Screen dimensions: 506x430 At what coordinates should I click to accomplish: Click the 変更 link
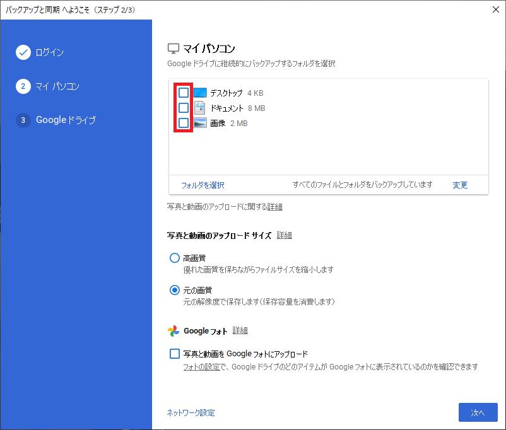click(460, 185)
